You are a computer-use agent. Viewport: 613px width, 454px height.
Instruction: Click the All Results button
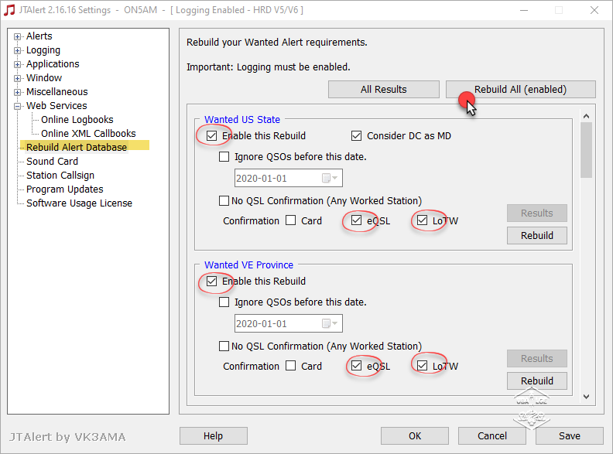point(384,90)
